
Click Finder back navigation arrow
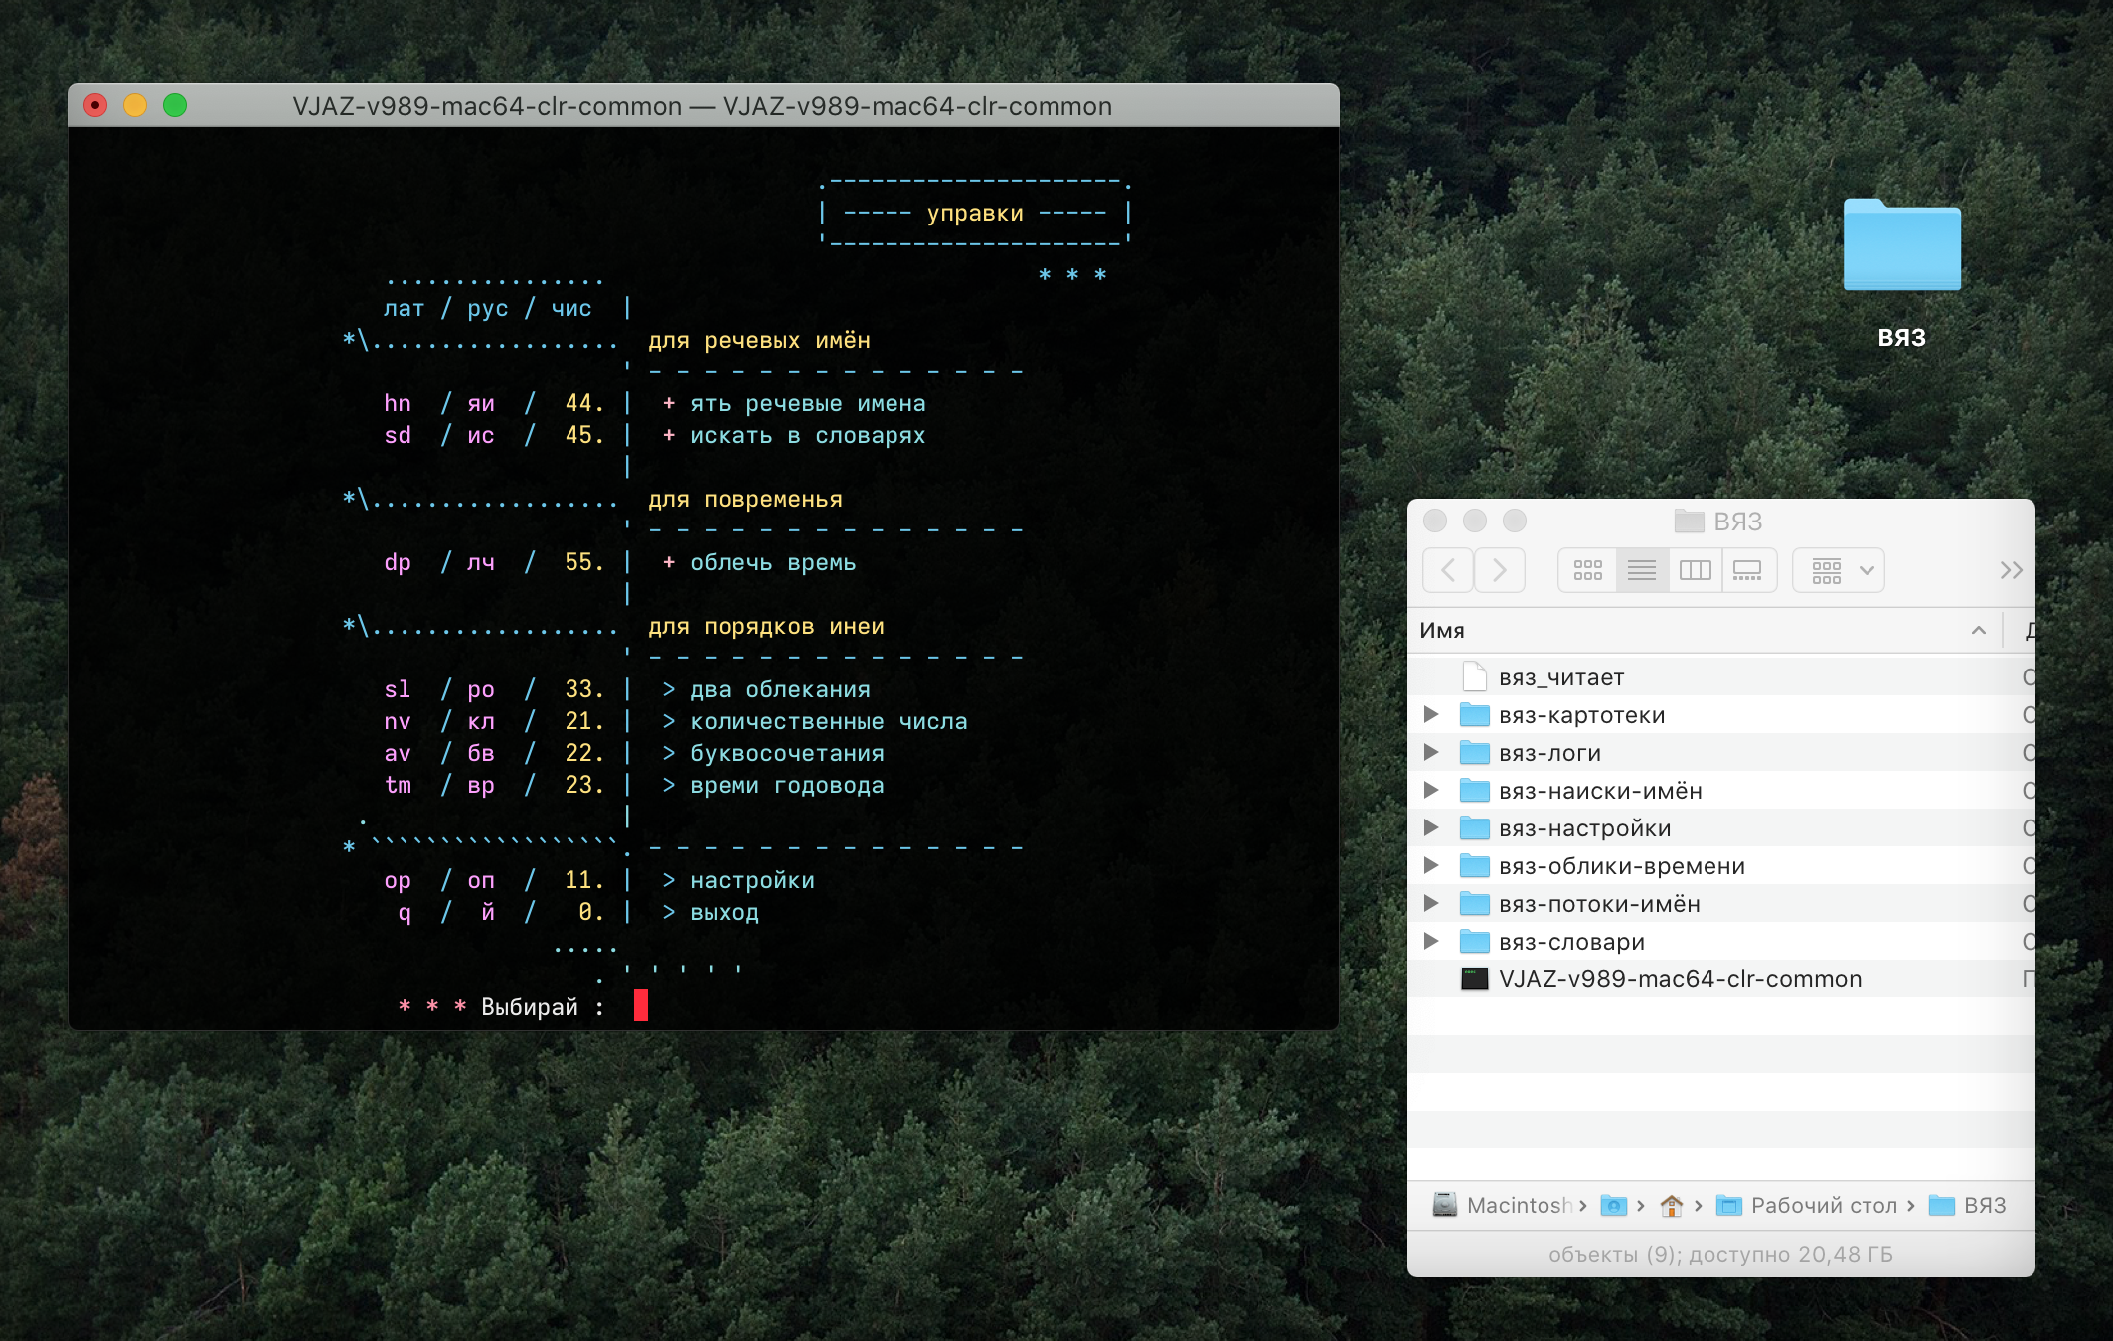coord(1448,570)
